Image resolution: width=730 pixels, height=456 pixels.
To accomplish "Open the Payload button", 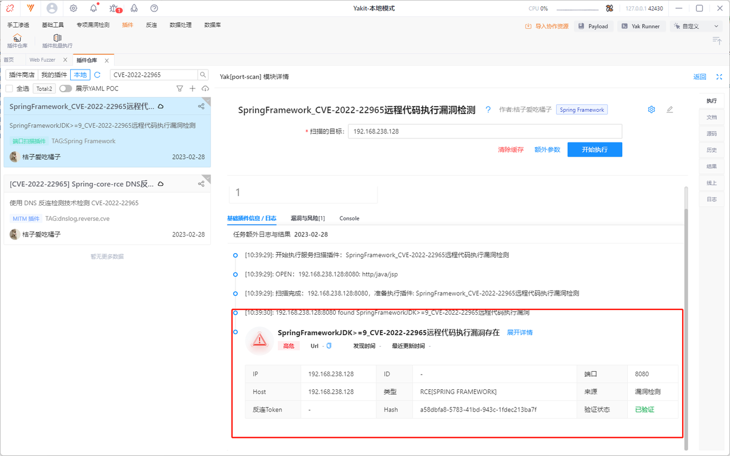I will 593,26.
